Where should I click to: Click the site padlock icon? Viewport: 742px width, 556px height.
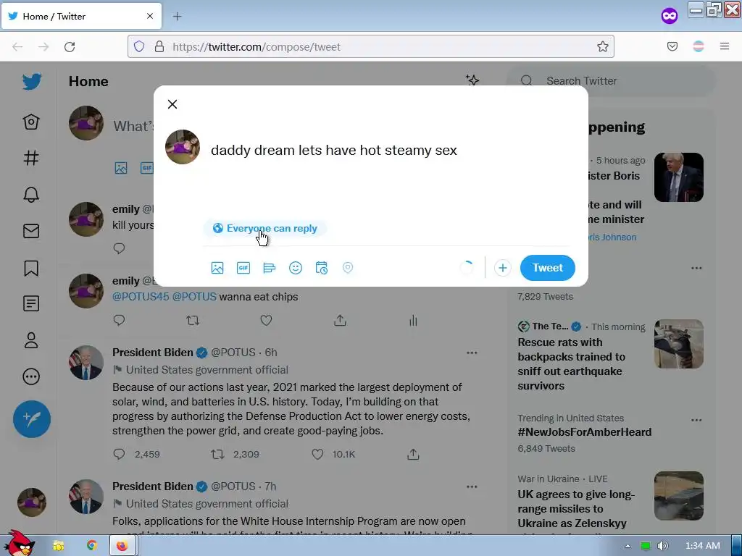[159, 46]
